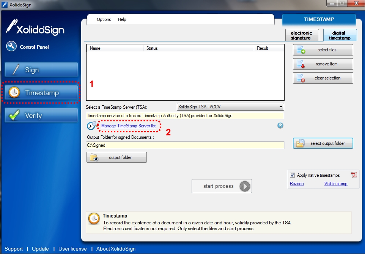The width and height of the screenshot is (365, 254).
Task: Minimize the XolidoSign window
Action: coord(332,3)
